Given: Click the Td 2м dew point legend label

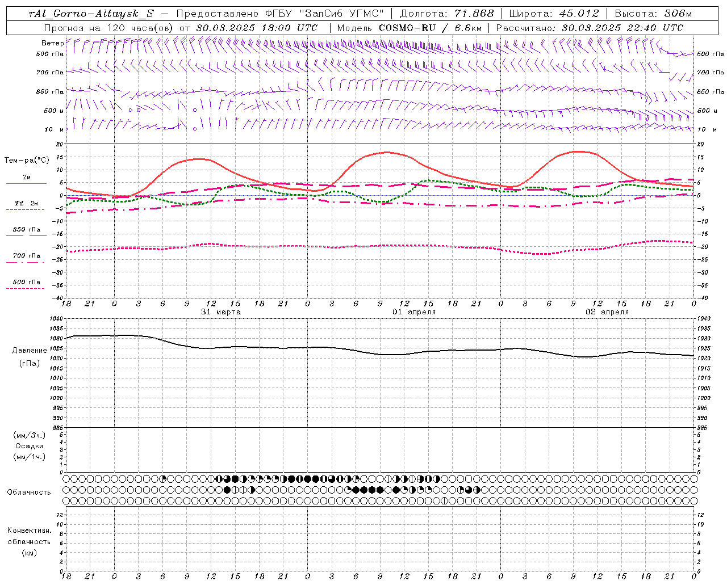Looking at the screenshot, I should click(x=27, y=203).
